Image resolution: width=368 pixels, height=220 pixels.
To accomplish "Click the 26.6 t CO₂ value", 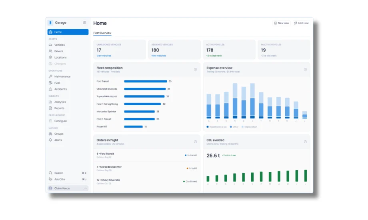I will [x=213, y=155].
